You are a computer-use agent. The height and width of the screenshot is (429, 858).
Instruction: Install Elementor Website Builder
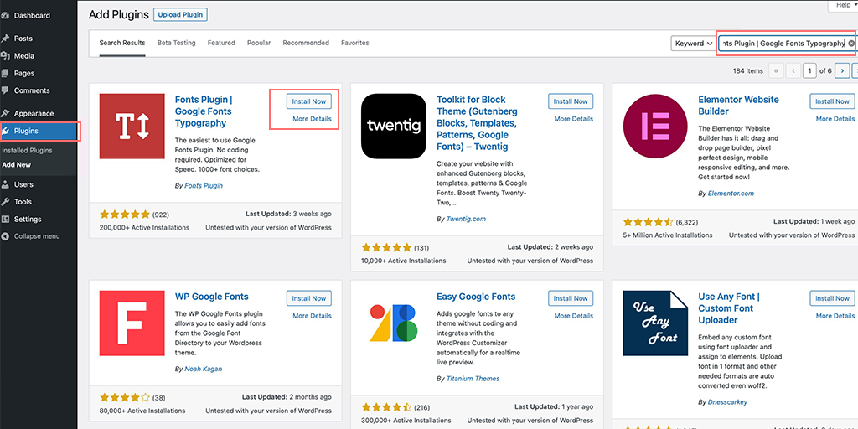pyautogui.click(x=832, y=101)
